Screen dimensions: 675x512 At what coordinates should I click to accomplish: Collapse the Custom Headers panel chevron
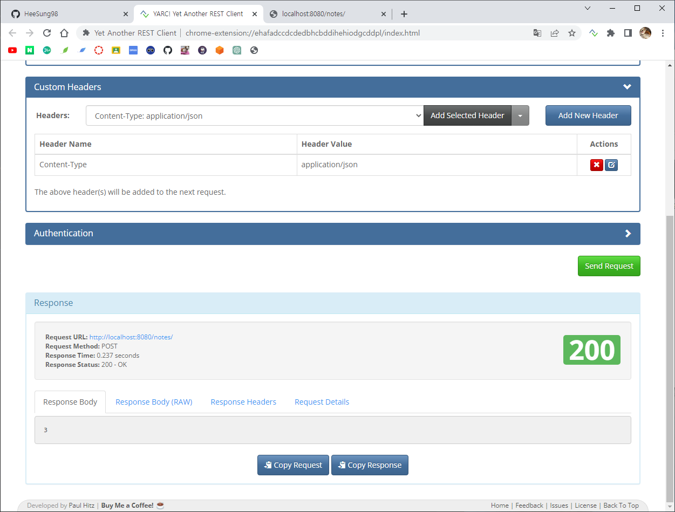click(x=627, y=87)
